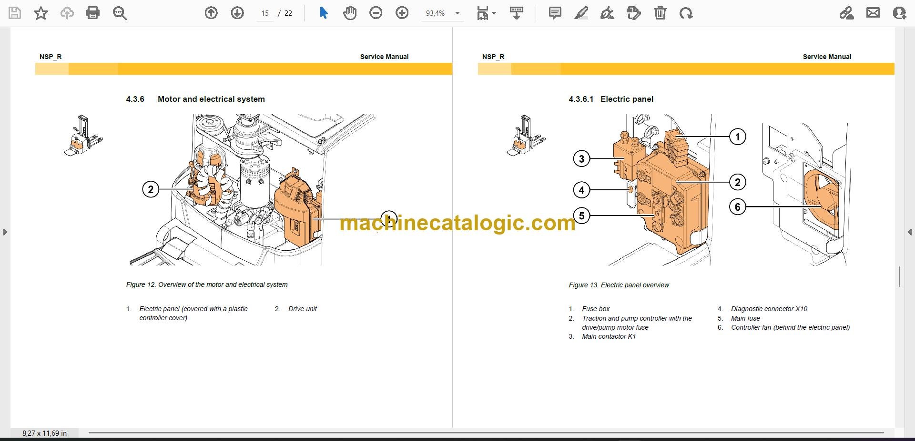Click the page number field showing 15

pyautogui.click(x=265, y=13)
